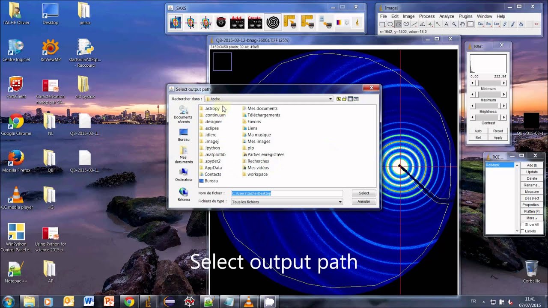The image size is (548, 308).
Task: Click the Reset button in B&C window
Action: pyautogui.click(x=498, y=131)
